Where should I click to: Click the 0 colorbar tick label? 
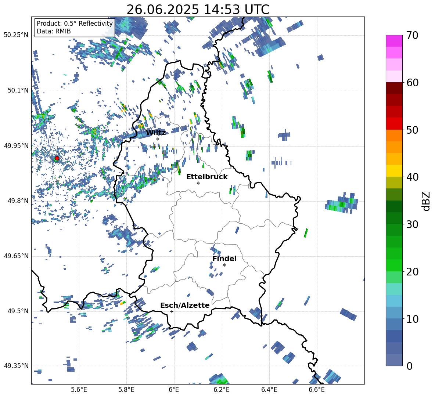(x=409, y=366)
